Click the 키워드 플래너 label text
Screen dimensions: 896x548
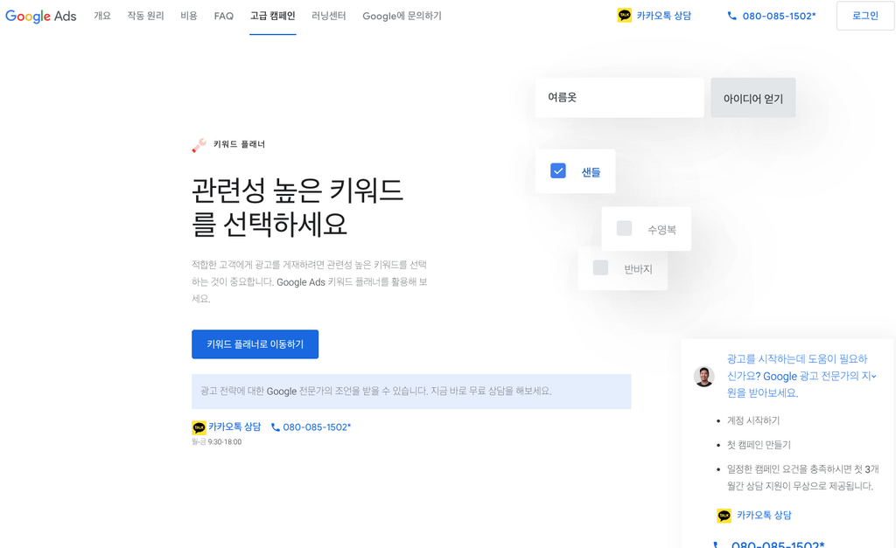pyautogui.click(x=240, y=144)
